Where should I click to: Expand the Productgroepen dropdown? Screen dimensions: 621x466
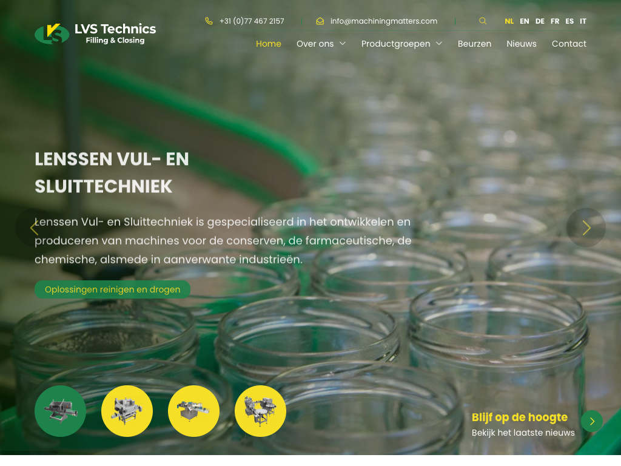(x=401, y=44)
